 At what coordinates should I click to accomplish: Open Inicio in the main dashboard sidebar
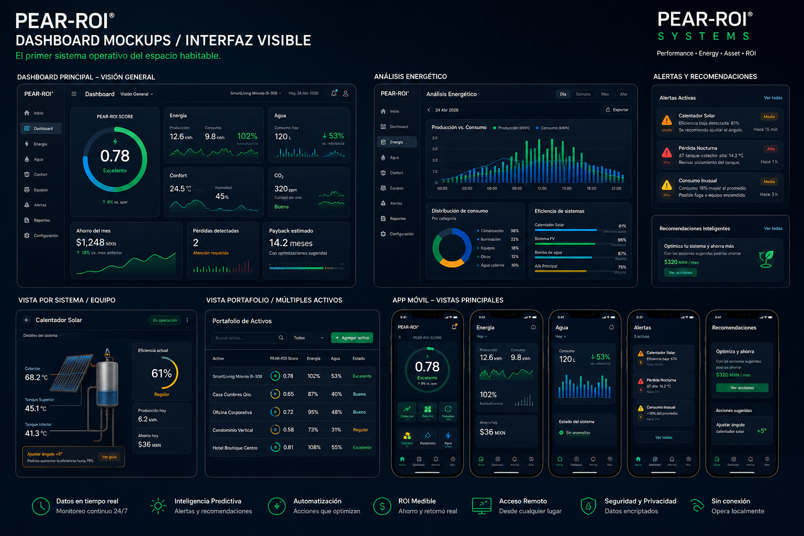pyautogui.click(x=34, y=113)
